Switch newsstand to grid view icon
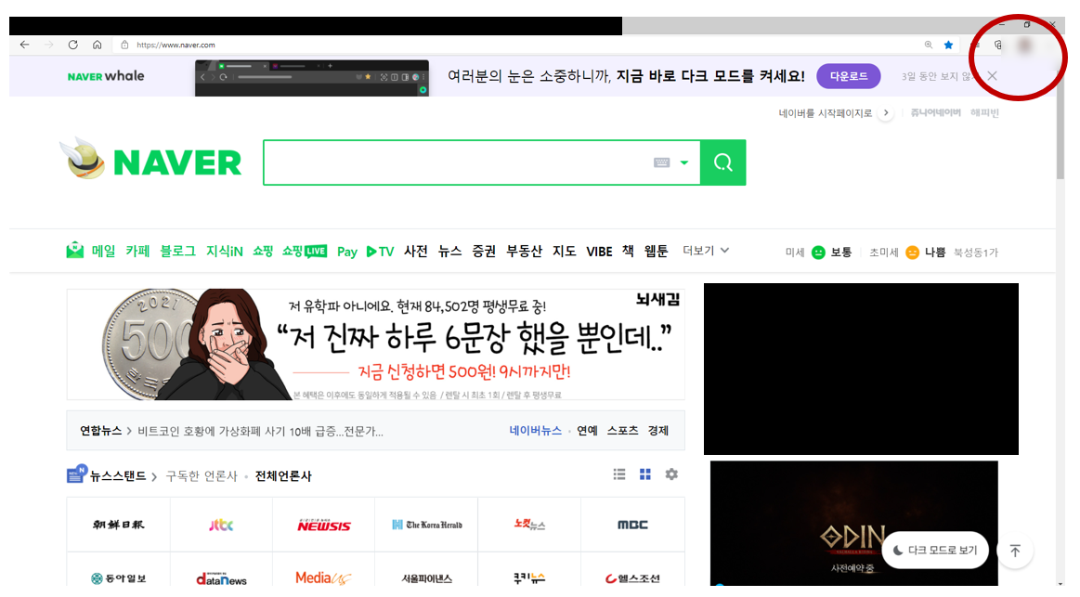 644,474
